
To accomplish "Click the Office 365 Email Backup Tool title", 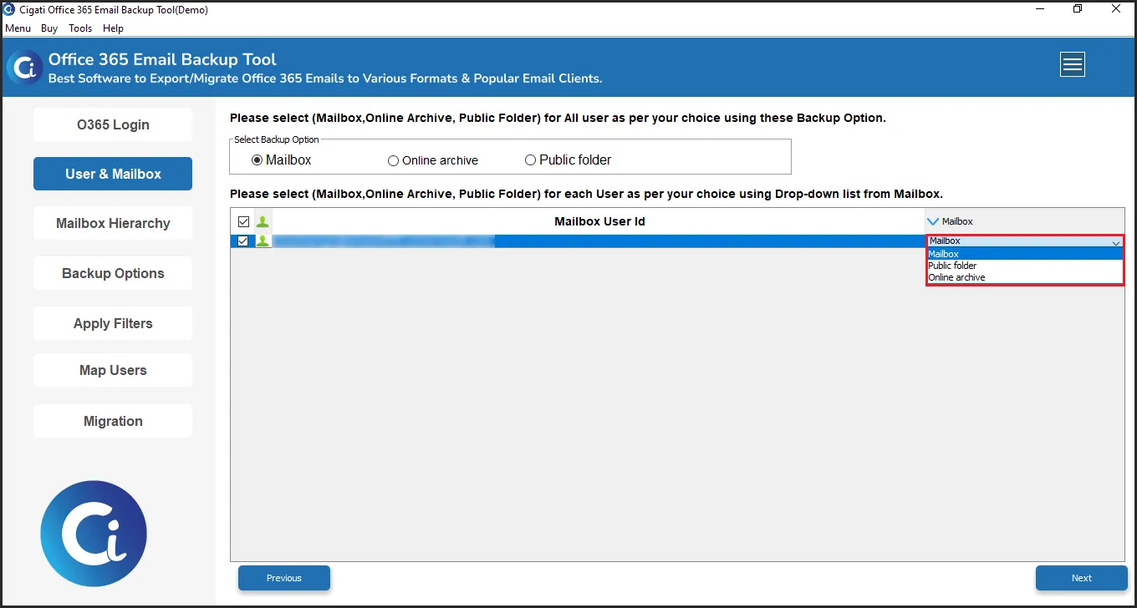I will point(162,59).
